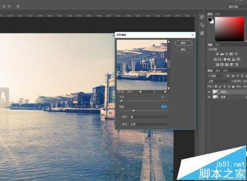Click the Threshold slider handle
The width and height of the screenshot is (247, 181).
pos(133,110)
